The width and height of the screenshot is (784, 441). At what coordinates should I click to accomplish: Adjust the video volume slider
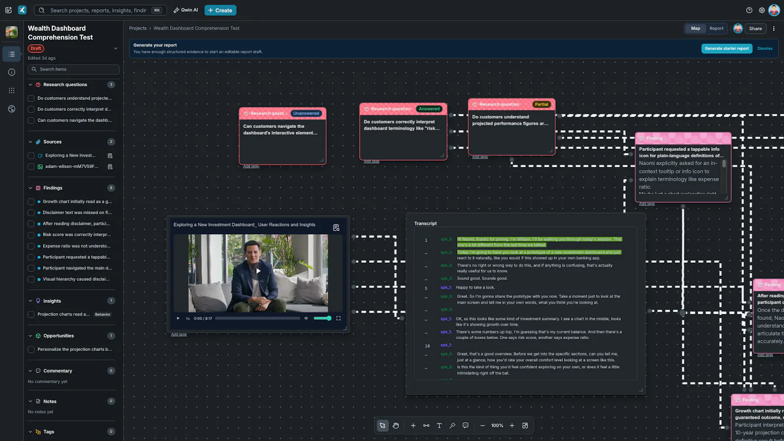pos(322,318)
